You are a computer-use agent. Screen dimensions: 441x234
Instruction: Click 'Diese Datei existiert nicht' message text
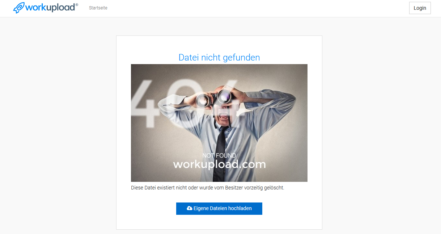pos(208,188)
